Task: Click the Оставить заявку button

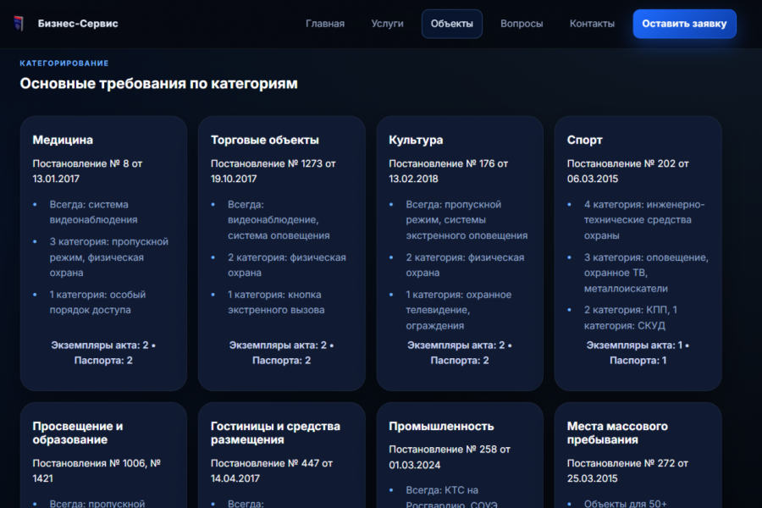Action: pos(684,24)
